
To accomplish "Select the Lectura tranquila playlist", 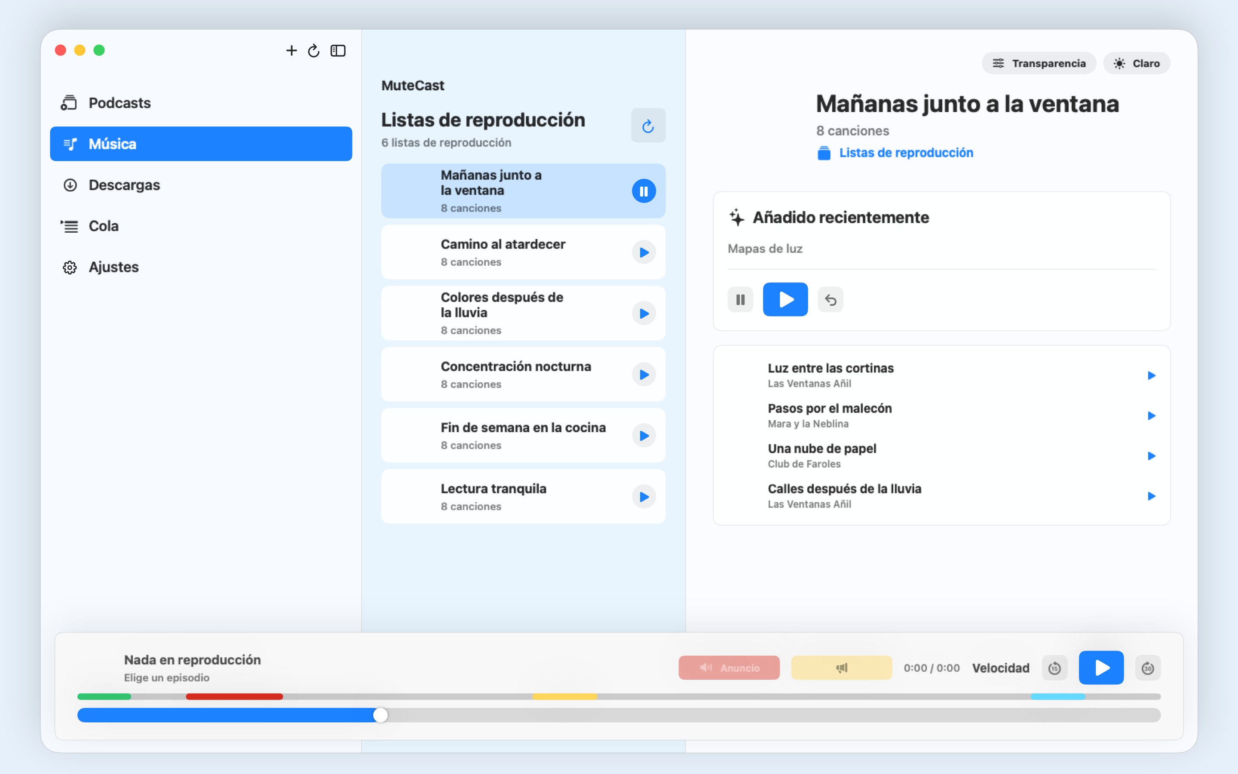I will 523,497.
